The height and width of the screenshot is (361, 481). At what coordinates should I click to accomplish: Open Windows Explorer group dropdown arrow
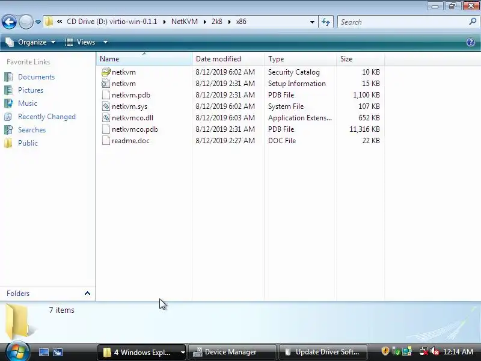[x=183, y=352]
